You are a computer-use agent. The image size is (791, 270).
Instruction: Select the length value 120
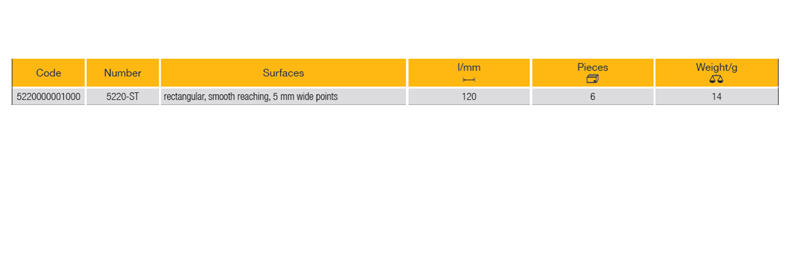pos(469,97)
